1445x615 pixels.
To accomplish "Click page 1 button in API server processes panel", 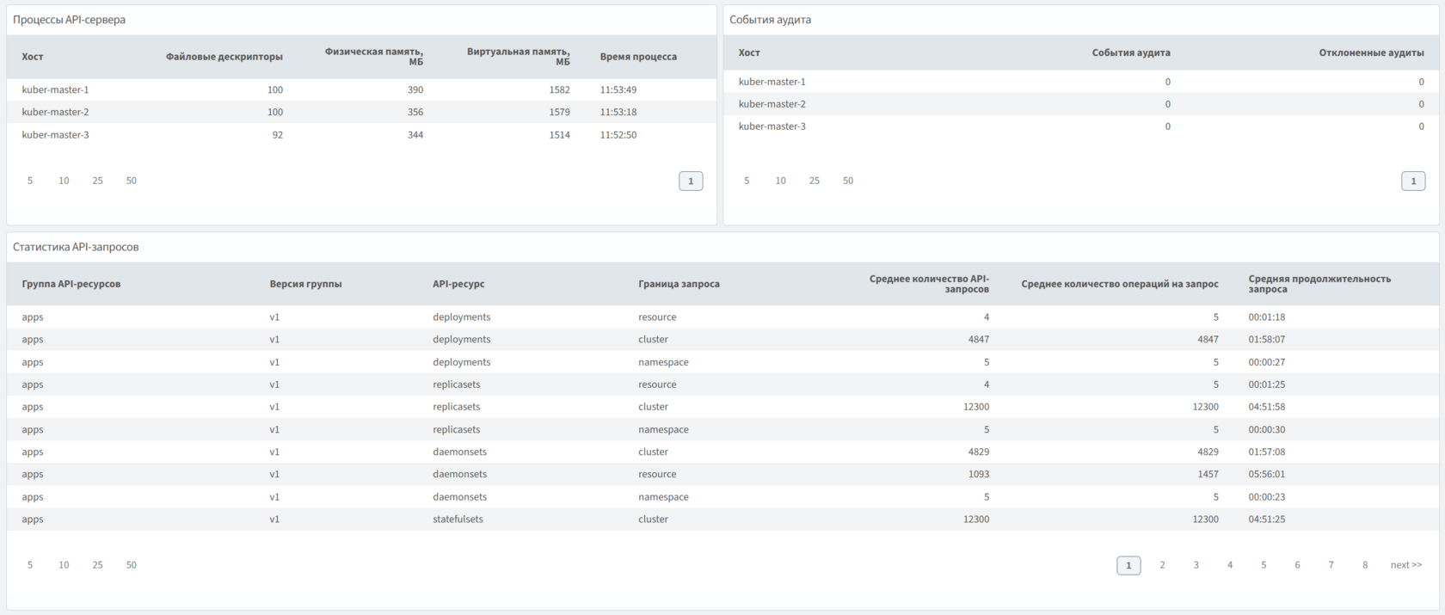I will 691,181.
